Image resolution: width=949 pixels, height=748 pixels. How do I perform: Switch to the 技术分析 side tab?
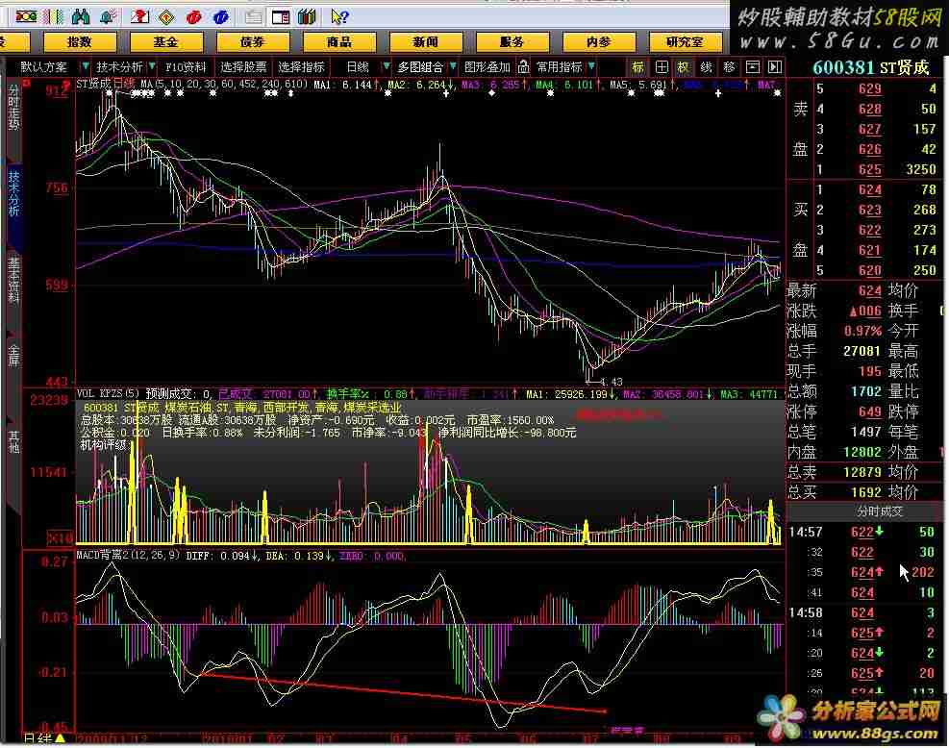click(13, 193)
